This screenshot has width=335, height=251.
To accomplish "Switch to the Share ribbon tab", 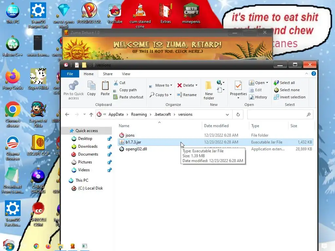I will (108, 74).
